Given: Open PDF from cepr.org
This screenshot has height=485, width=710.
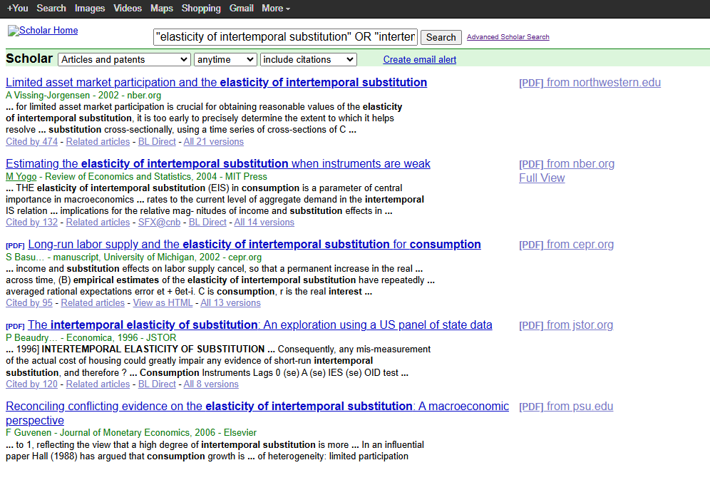Looking at the screenshot, I should pos(566,244).
